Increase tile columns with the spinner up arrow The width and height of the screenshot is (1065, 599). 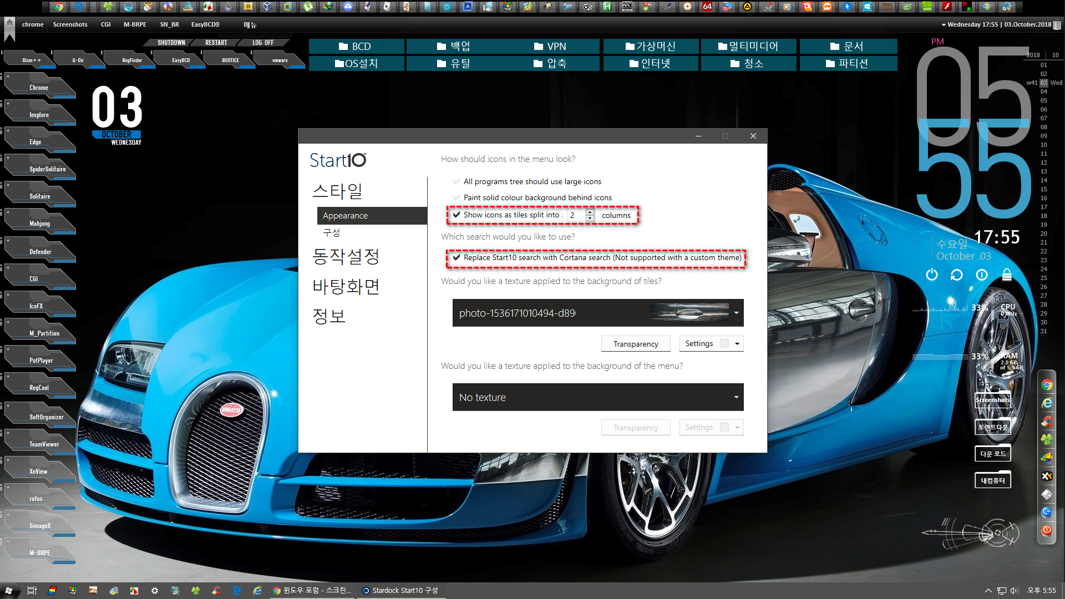(x=590, y=212)
